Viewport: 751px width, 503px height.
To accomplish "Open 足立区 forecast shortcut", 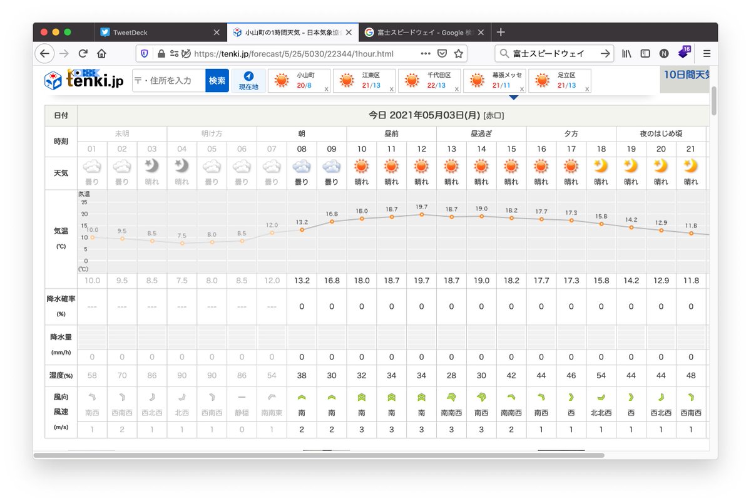I will pos(558,80).
